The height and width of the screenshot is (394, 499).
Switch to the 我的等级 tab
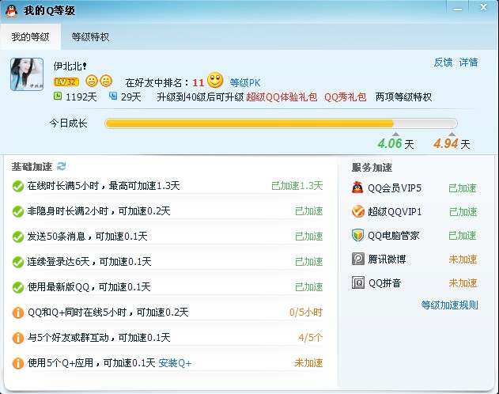[x=31, y=36]
